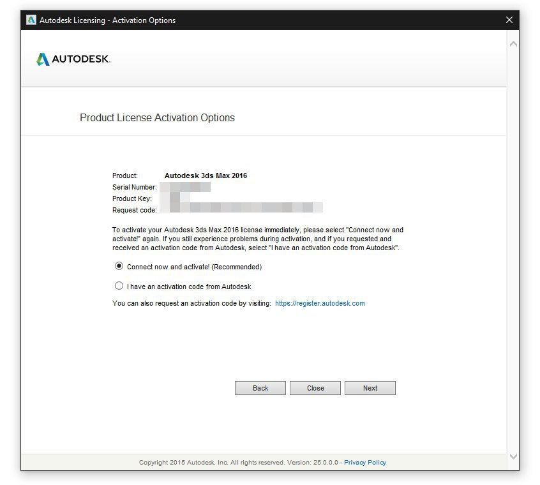Click the Autodesk title bar app icon
540x485 pixels.
tap(31, 20)
